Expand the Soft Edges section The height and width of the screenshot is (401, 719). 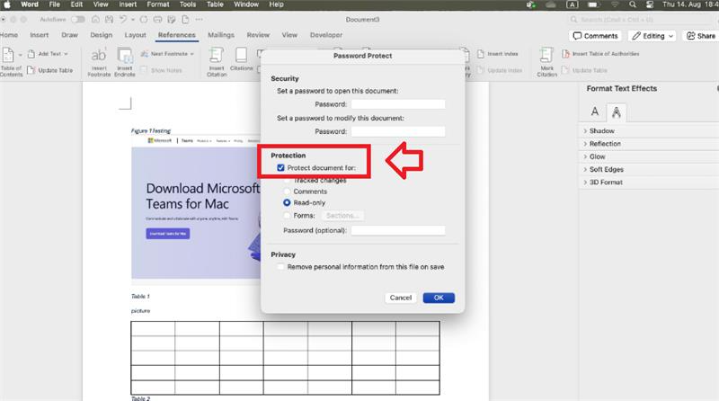(606, 169)
